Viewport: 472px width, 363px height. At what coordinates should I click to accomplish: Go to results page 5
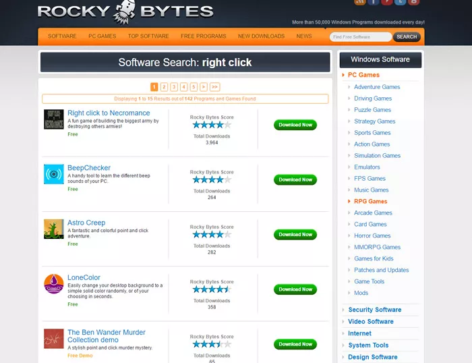194,87
